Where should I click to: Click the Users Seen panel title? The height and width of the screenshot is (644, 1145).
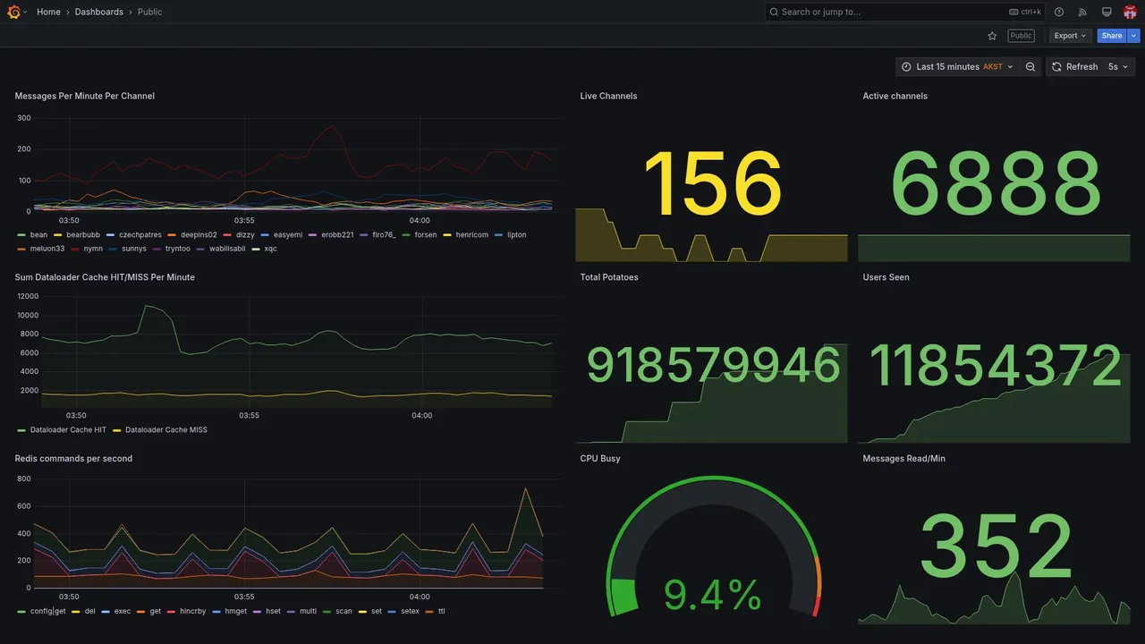(x=886, y=277)
